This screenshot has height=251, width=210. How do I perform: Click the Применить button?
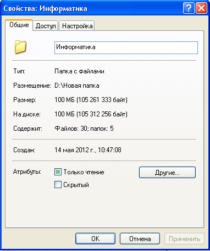coord(184,239)
